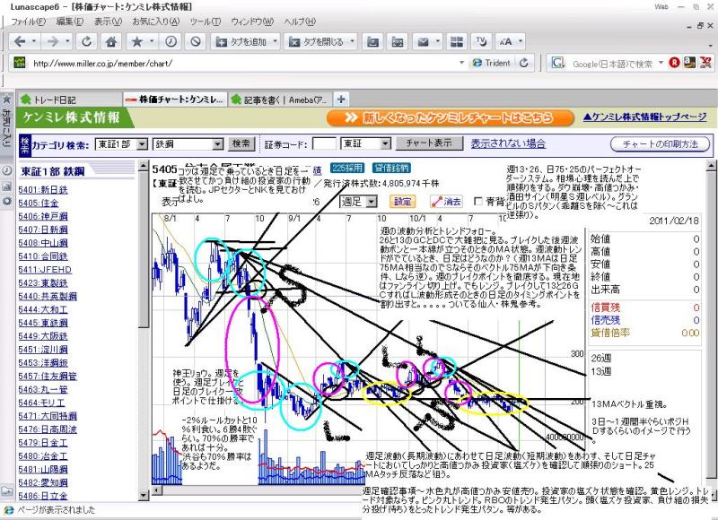Click the sidebar history clock icon

(x=7, y=170)
